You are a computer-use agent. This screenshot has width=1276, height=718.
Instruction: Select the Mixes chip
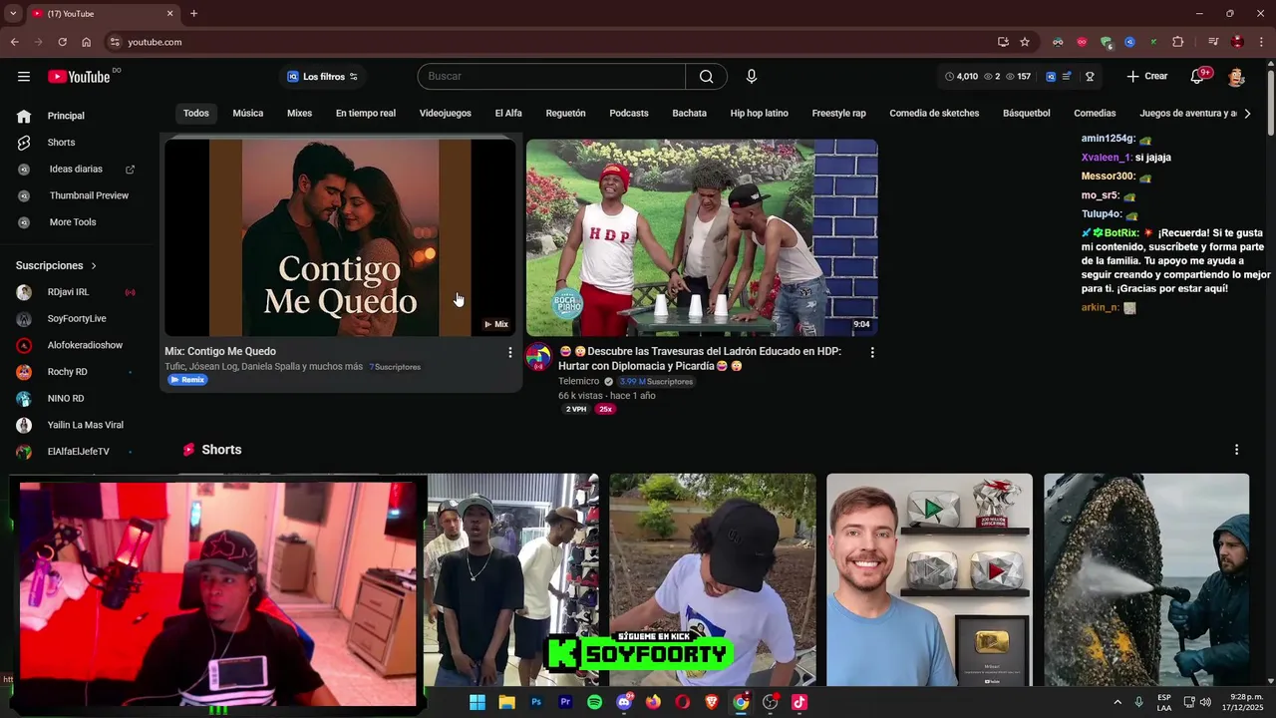[x=299, y=114]
